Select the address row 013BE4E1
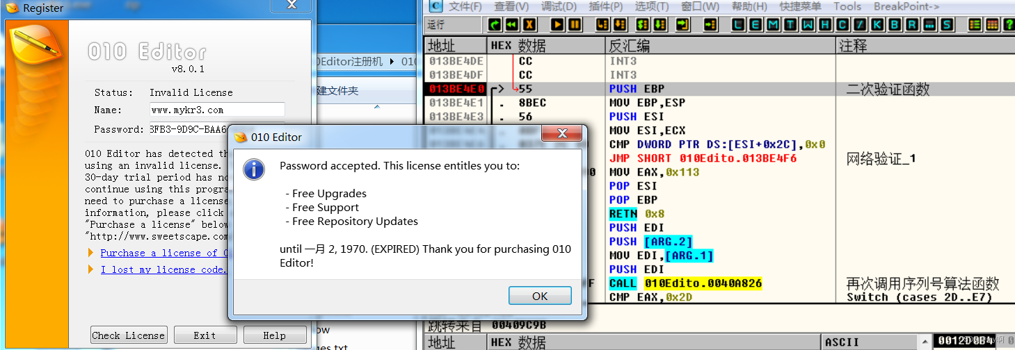The image size is (1015, 350). point(455,103)
